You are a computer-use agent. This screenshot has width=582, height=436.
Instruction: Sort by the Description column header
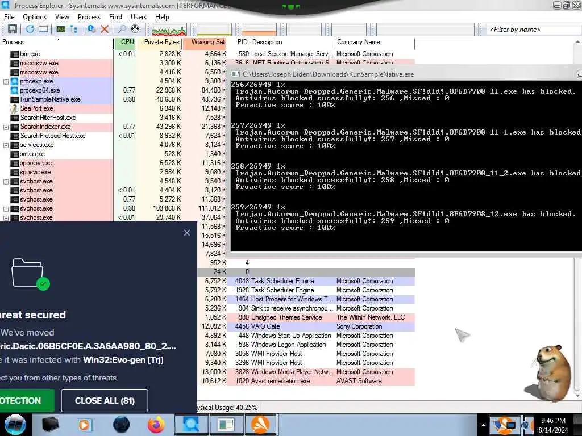pyautogui.click(x=293, y=42)
